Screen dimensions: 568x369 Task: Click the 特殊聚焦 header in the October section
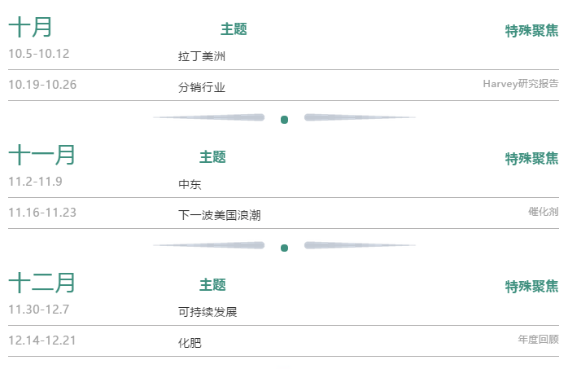(531, 31)
